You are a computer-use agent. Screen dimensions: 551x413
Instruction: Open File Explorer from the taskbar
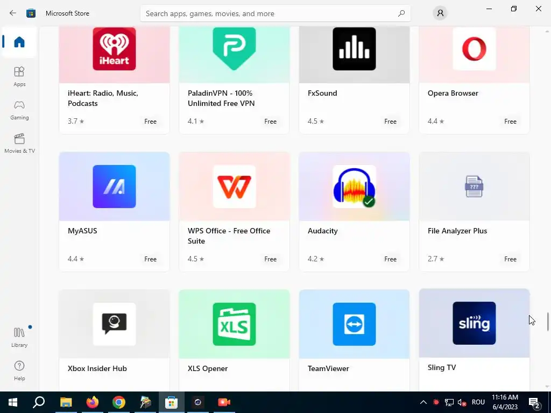click(66, 402)
